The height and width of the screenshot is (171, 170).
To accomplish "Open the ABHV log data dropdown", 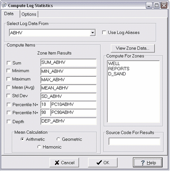I will [x=93, y=33].
